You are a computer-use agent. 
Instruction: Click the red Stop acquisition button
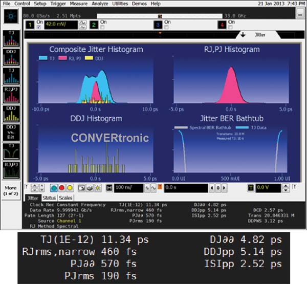coord(62,188)
